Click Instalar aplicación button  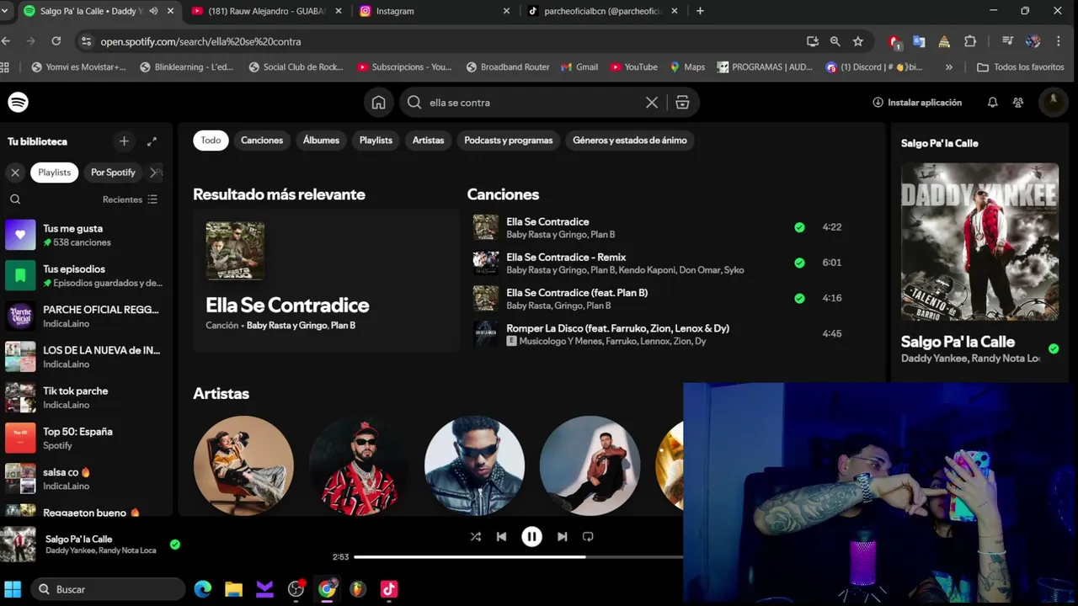pyautogui.click(x=917, y=103)
